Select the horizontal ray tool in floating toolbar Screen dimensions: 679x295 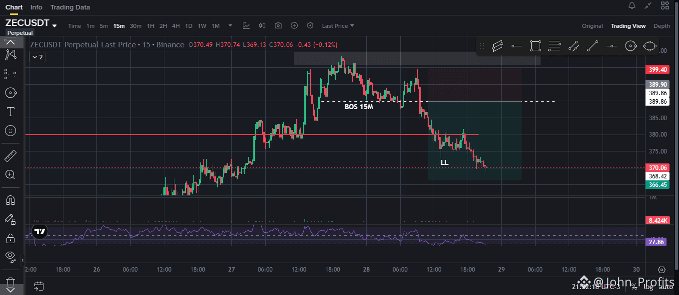click(x=517, y=46)
